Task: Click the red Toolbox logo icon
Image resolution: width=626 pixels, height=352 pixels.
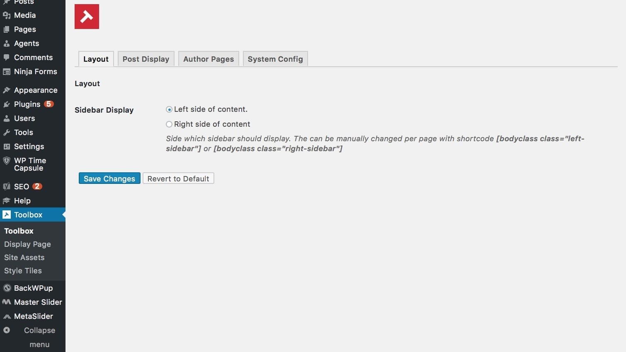Action: tap(87, 17)
